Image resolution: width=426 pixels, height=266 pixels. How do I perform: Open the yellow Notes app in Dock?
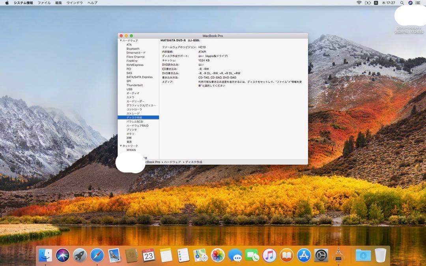[x=166, y=255]
